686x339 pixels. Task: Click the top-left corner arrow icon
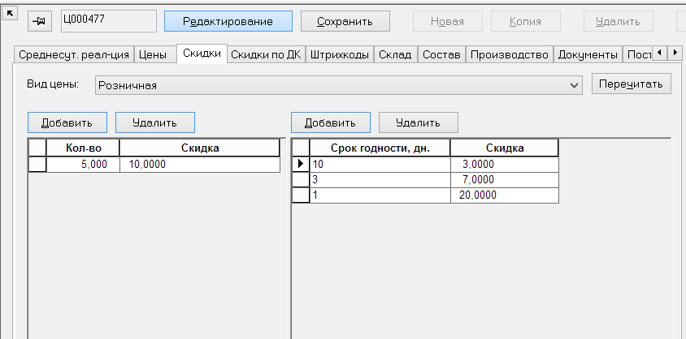9,14
